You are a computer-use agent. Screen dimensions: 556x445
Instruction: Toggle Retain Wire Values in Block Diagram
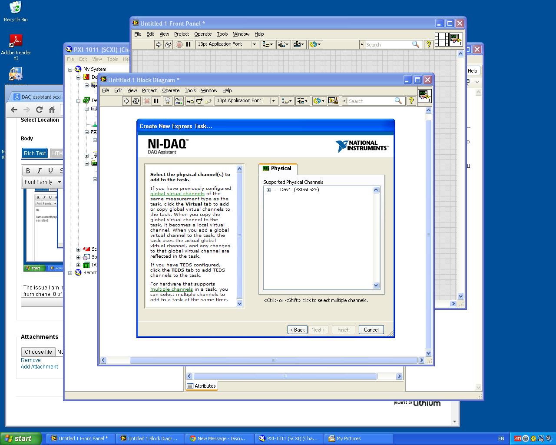179,101
